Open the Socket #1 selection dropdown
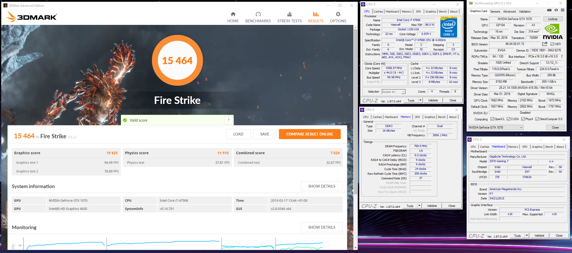The image size is (572, 253). (x=394, y=92)
